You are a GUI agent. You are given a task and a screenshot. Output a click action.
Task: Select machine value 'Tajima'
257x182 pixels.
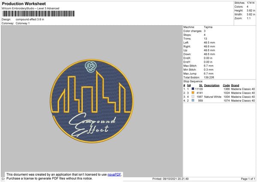coord(208,27)
